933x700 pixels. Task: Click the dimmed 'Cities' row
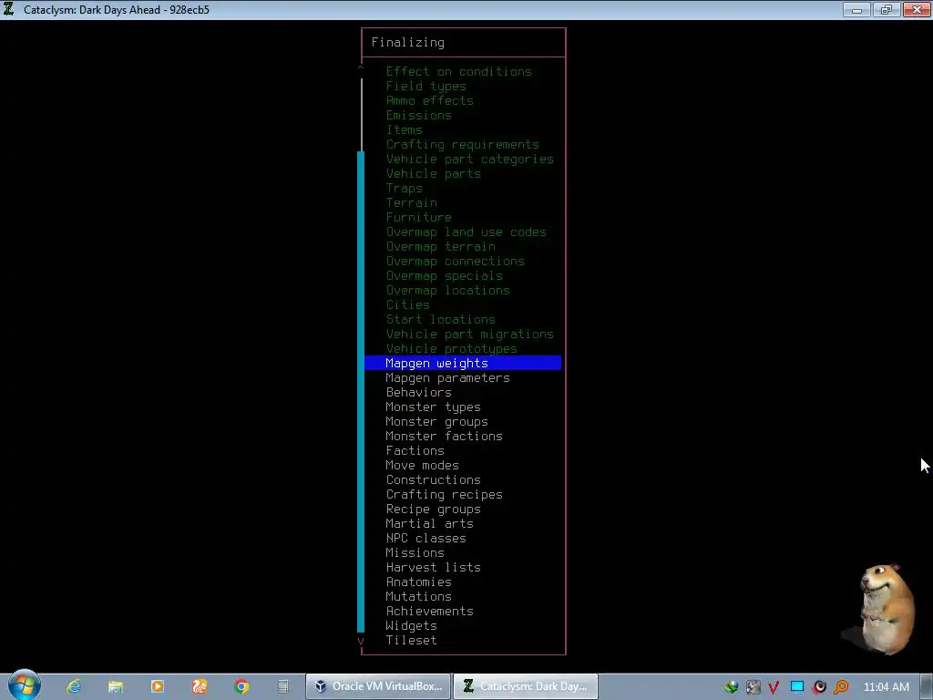tap(407, 304)
